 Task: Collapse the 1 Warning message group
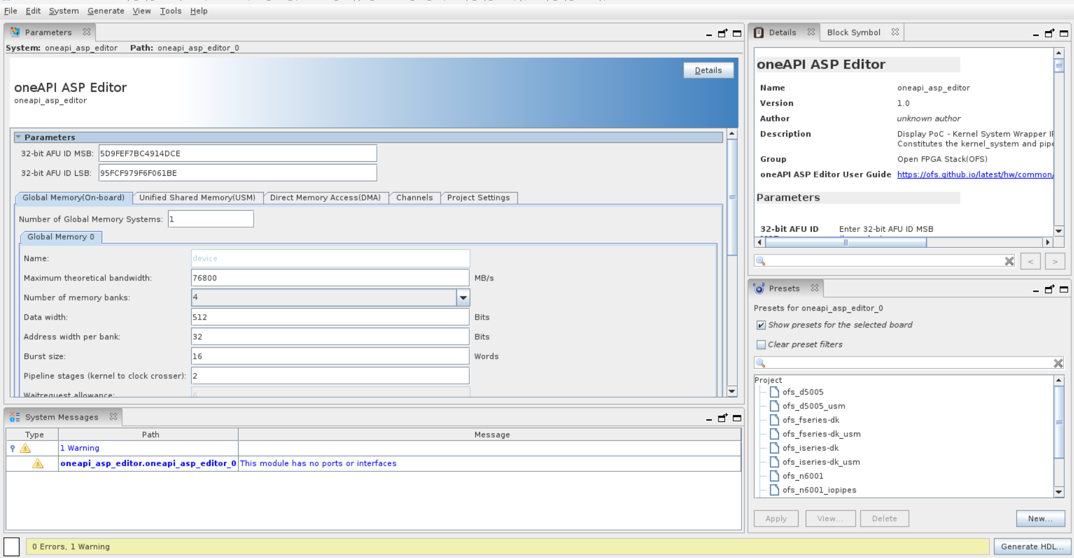pos(12,448)
